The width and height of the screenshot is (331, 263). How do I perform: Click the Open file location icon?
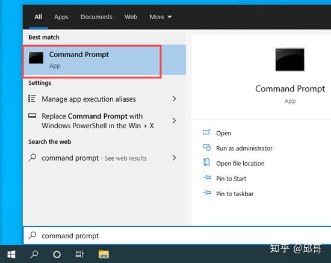206,162
